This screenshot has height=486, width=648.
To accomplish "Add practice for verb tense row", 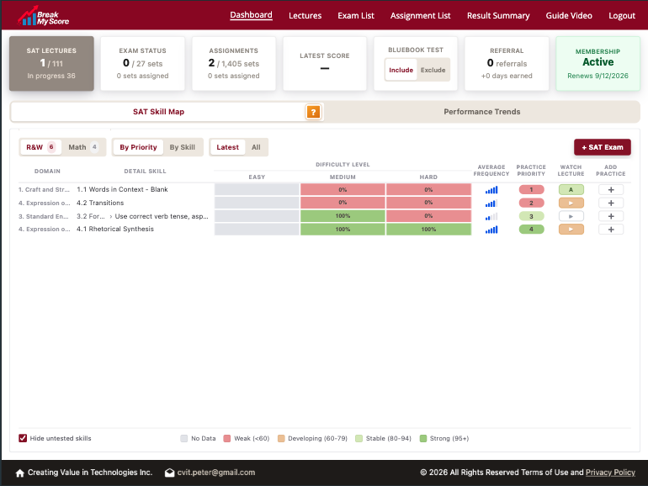I will click(x=611, y=216).
